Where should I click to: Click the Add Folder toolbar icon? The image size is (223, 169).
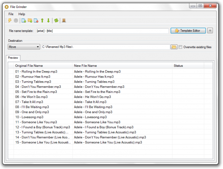click(30, 21)
